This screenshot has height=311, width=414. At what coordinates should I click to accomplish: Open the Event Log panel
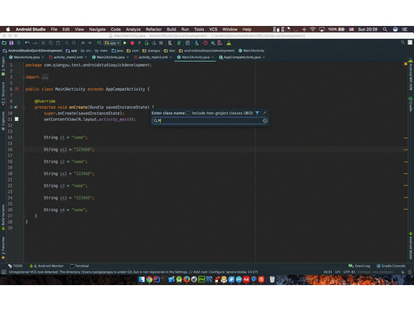(x=360, y=266)
